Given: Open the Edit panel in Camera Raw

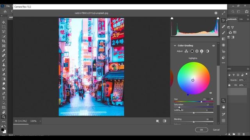Looking at the screenshot, I should pyautogui.click(x=223, y=20).
